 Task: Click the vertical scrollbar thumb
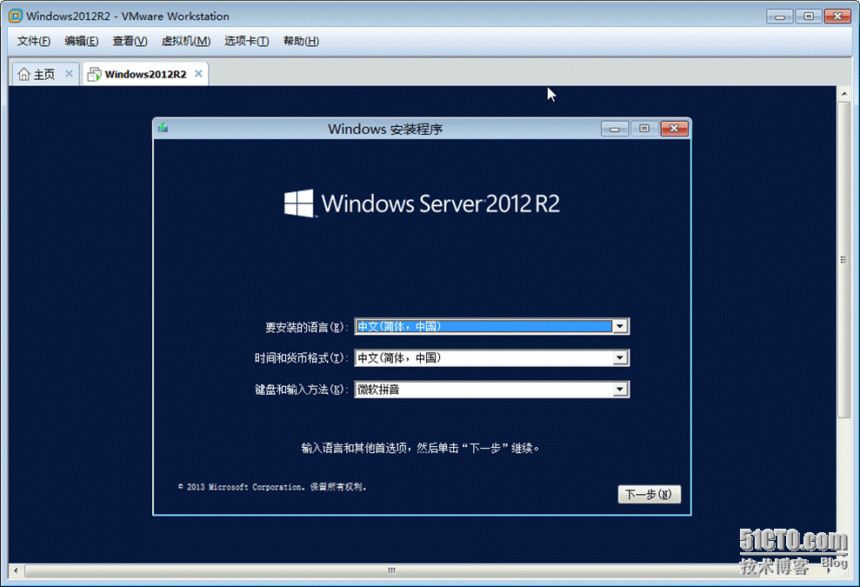click(844, 260)
